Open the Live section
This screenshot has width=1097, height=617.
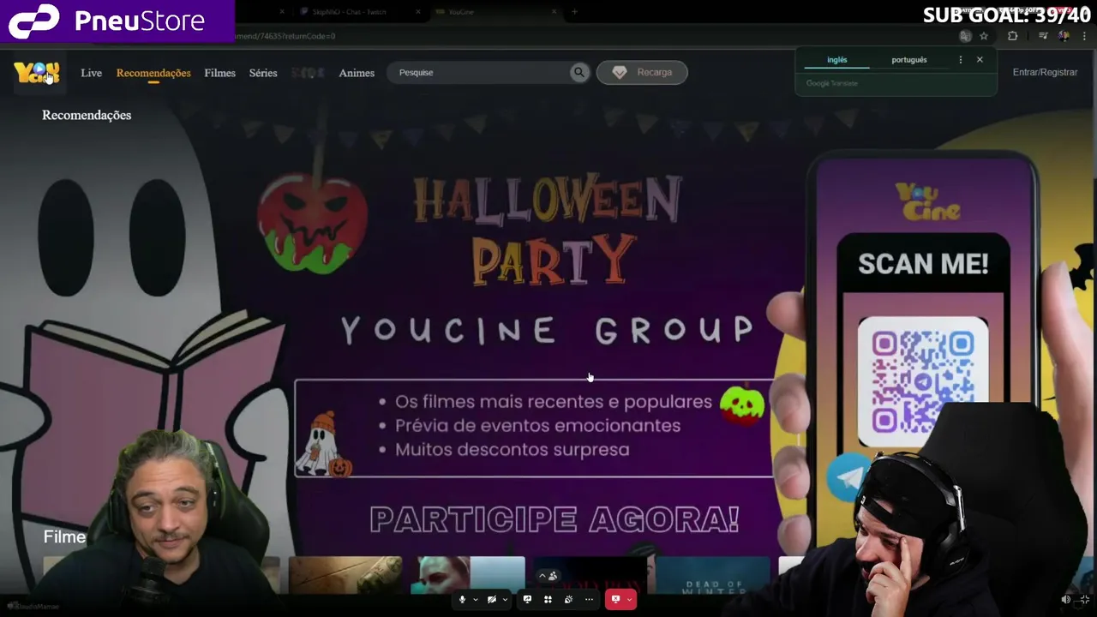[91, 73]
